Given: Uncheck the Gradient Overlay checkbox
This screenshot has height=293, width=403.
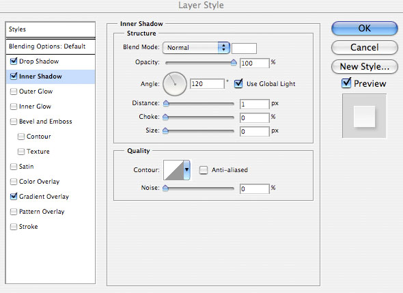Looking at the screenshot, I should click(14, 197).
